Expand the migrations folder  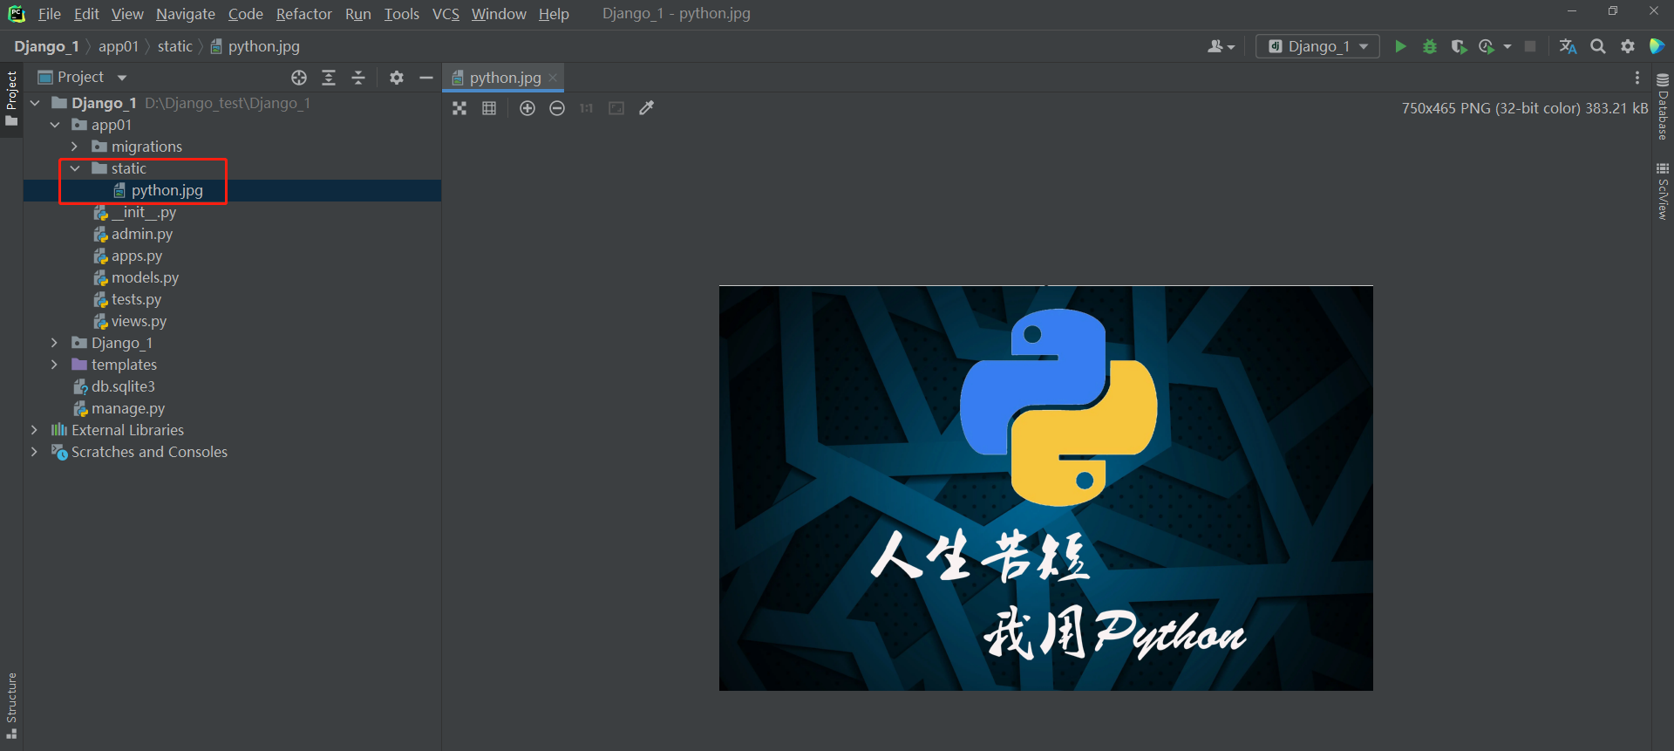pyautogui.click(x=75, y=147)
